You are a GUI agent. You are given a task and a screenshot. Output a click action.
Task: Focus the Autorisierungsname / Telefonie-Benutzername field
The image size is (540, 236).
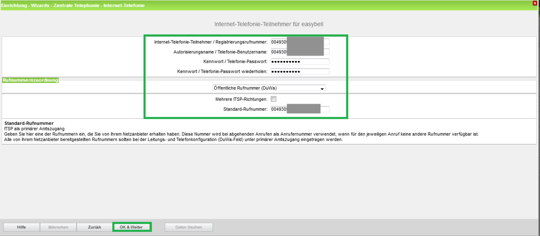tap(300, 52)
